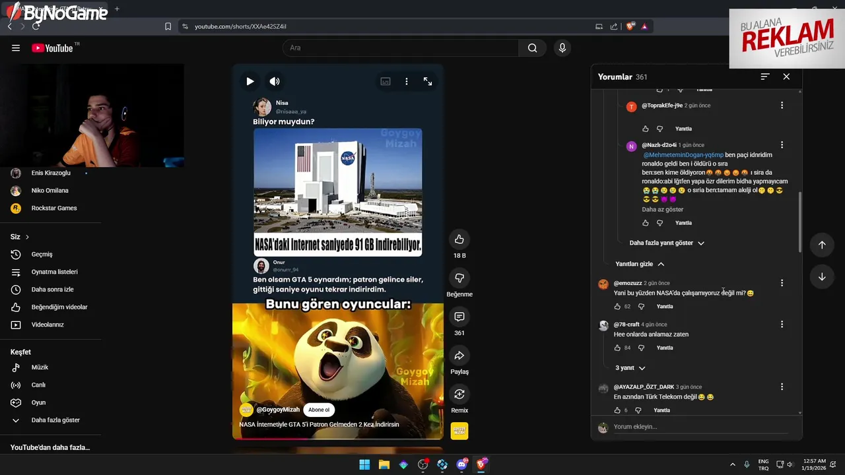Share the Short via Paylaş
Screen dimensions: 845x475
pos(459,356)
